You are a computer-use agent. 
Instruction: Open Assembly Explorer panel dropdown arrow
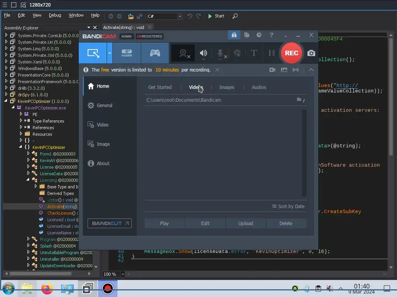(89, 27)
